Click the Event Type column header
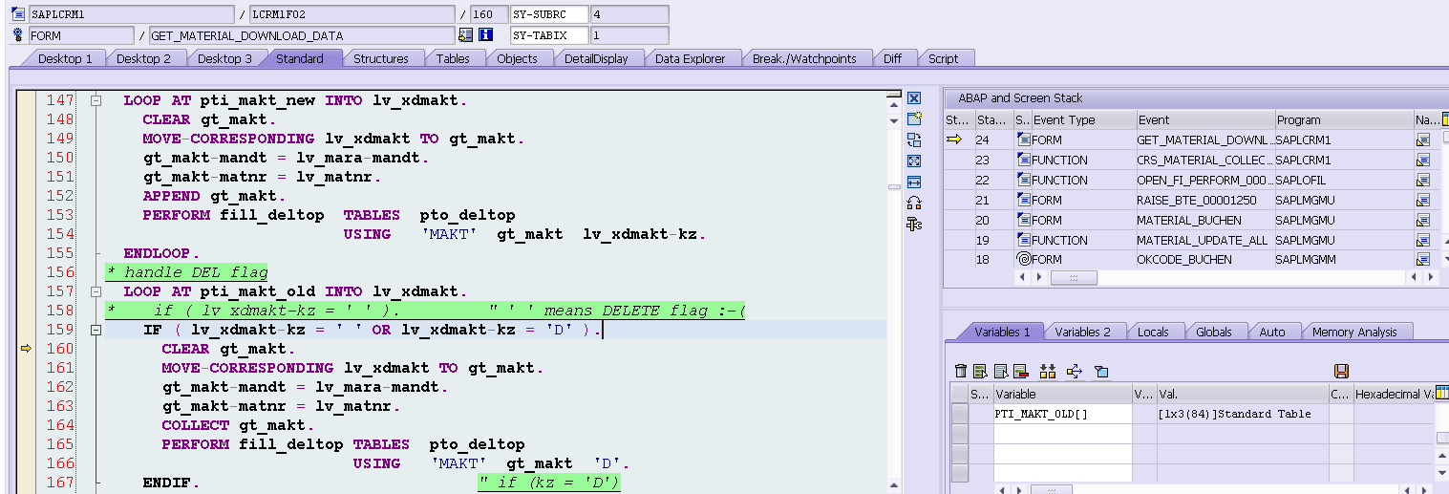The width and height of the screenshot is (1449, 494). [x=1083, y=120]
